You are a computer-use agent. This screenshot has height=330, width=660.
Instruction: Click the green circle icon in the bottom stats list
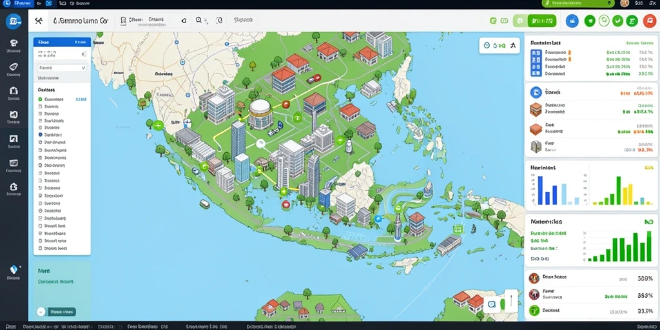coord(534,311)
